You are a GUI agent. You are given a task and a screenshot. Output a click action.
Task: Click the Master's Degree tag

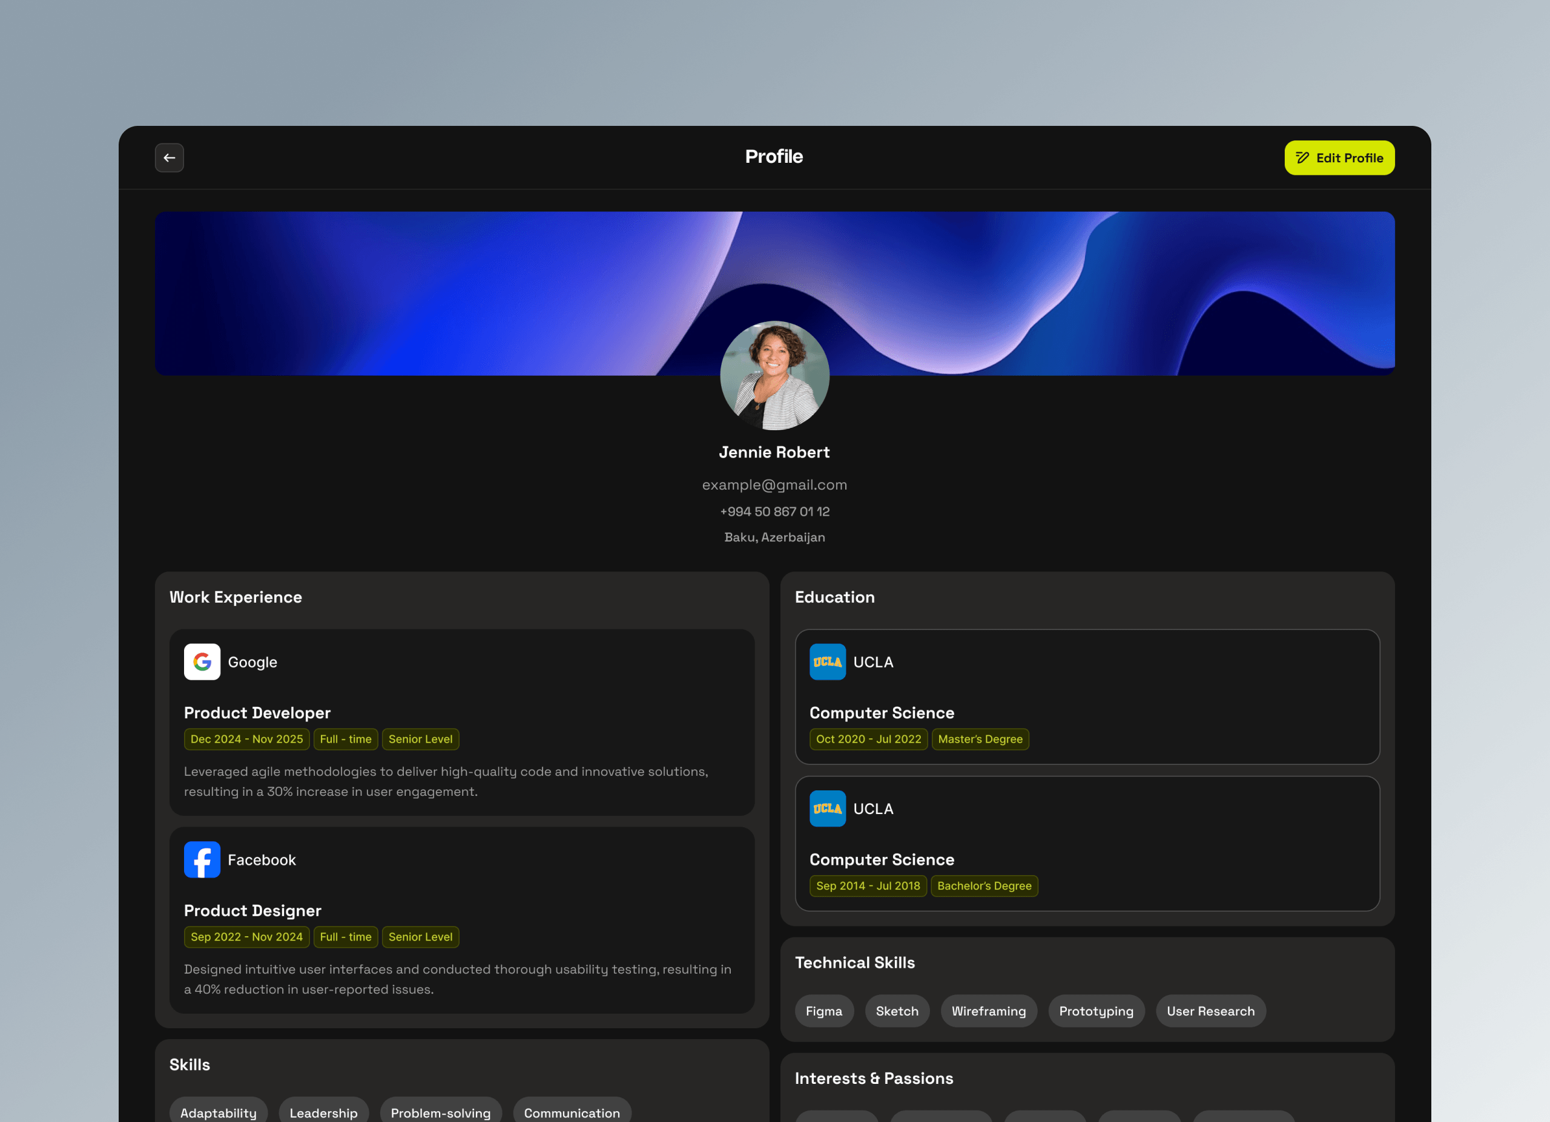click(x=980, y=740)
